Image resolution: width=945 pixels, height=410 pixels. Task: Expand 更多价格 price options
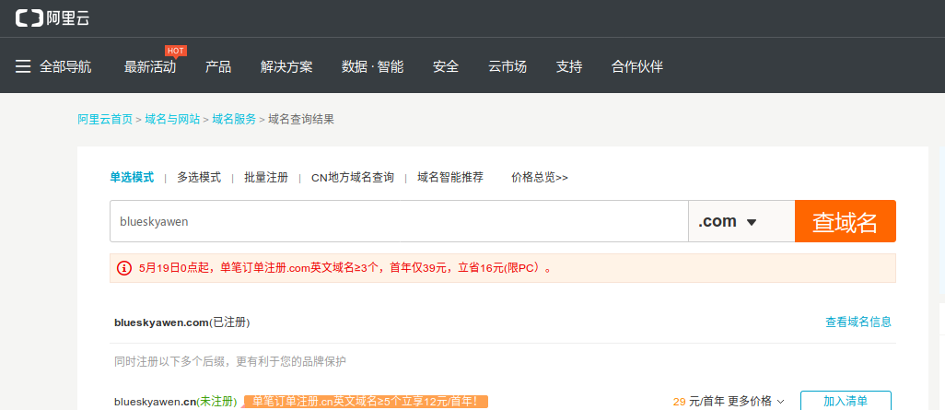pyautogui.click(x=756, y=401)
